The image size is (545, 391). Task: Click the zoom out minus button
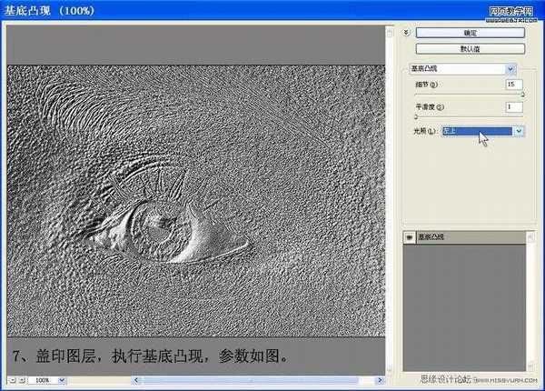(x=12, y=380)
